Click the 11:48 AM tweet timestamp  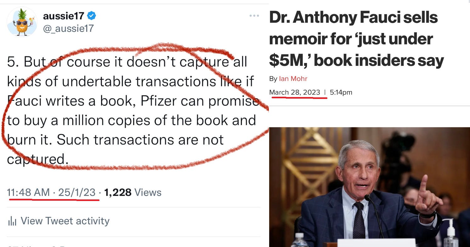tap(28, 192)
